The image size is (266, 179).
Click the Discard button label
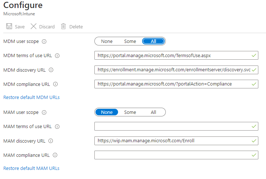tap(47, 27)
